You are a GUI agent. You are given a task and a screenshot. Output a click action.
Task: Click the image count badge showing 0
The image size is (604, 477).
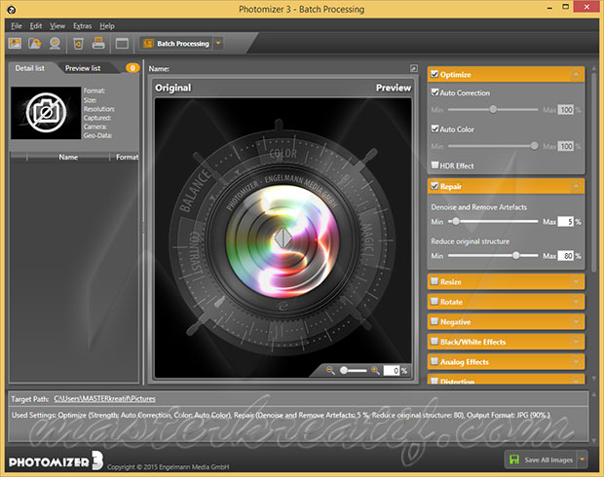(132, 68)
